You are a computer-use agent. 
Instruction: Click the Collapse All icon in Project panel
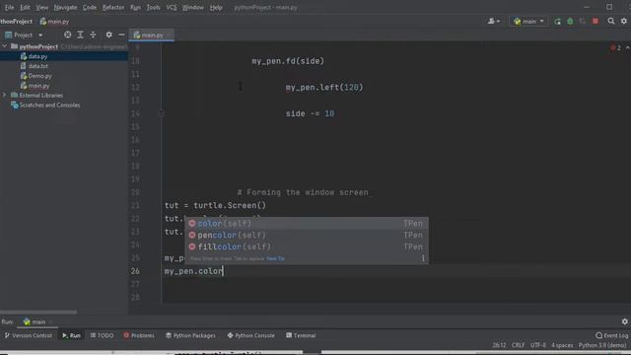93,35
